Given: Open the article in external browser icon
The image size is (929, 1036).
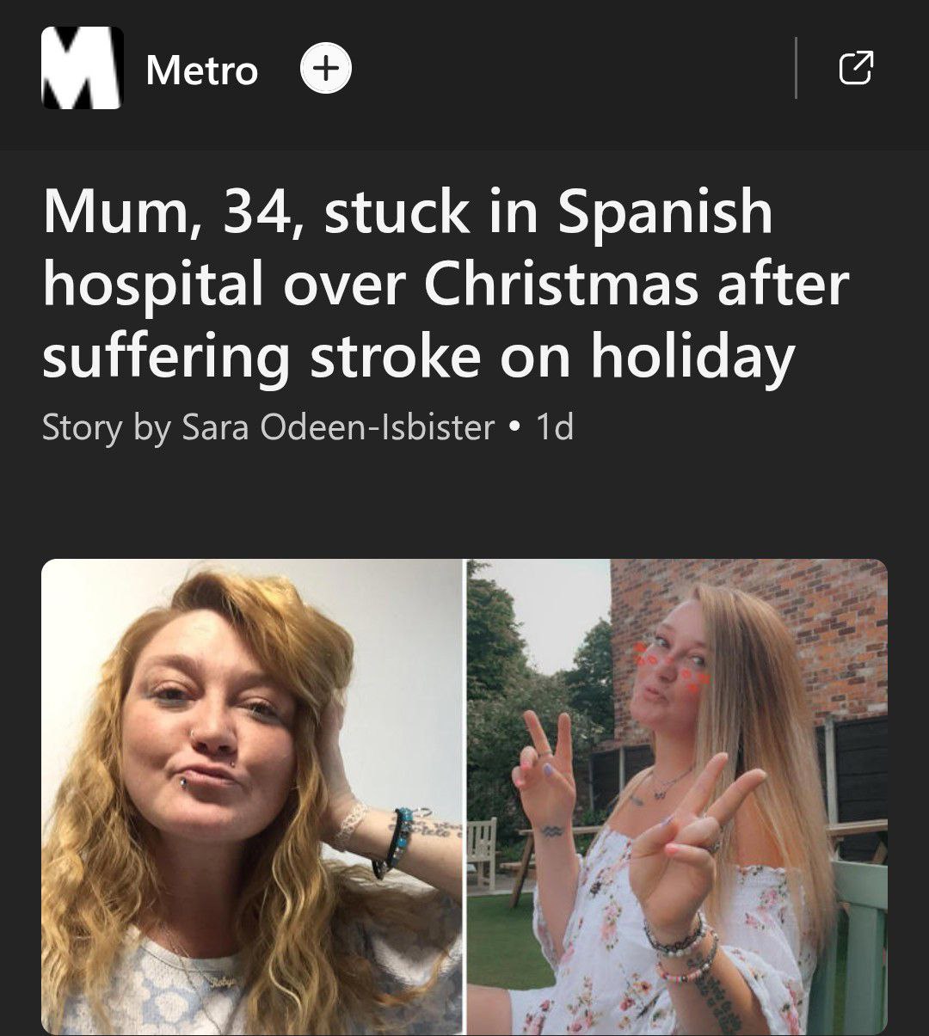Looking at the screenshot, I should pyautogui.click(x=855, y=68).
